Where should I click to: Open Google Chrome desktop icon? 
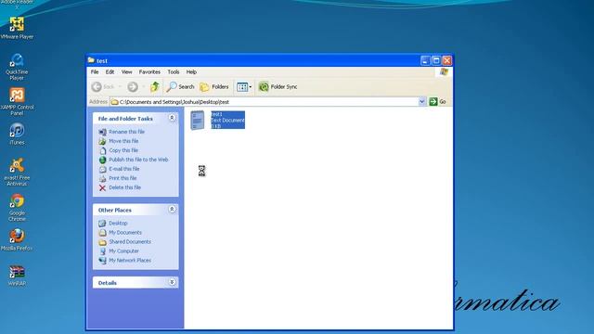click(17, 208)
